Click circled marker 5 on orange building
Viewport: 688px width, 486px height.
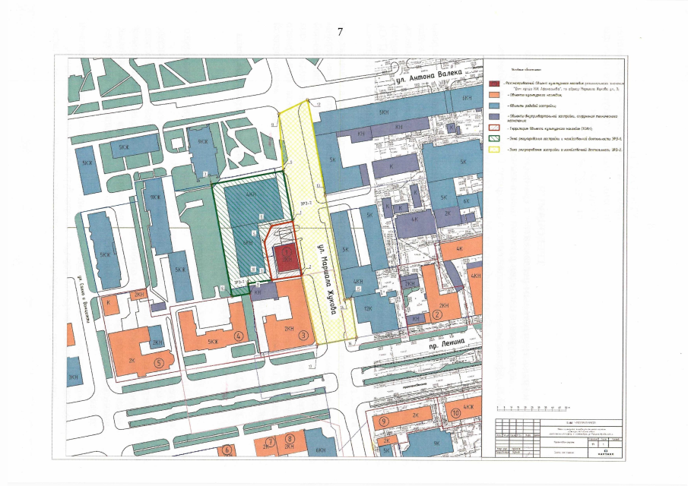click(x=158, y=363)
